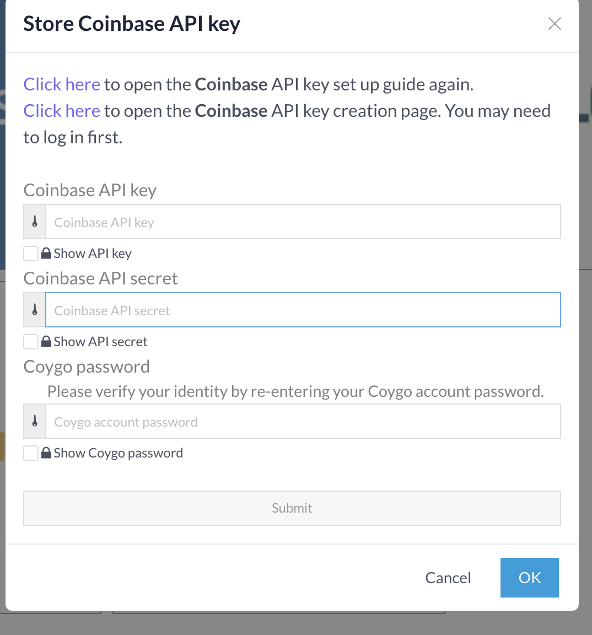The width and height of the screenshot is (592, 635).
Task: Click key icon beside Coinbase API secret field
Action: pyautogui.click(x=35, y=310)
